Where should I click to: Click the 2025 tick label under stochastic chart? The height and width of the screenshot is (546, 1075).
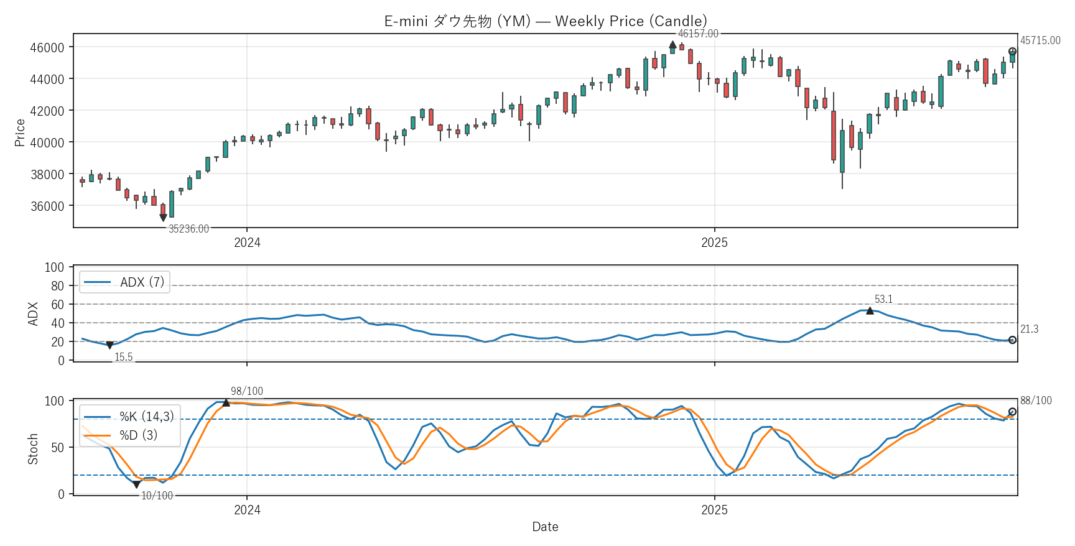[714, 510]
